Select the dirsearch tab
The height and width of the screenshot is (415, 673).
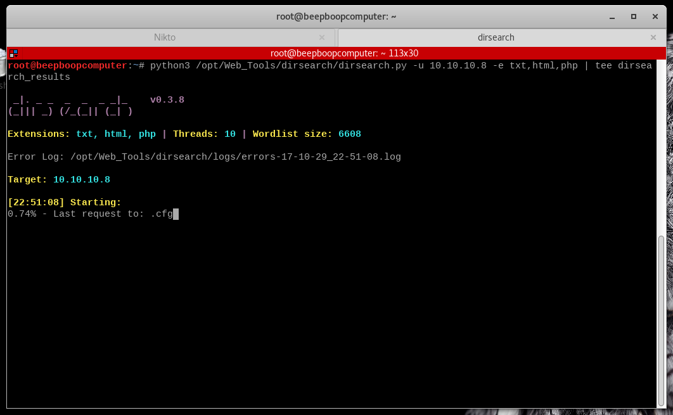[496, 37]
